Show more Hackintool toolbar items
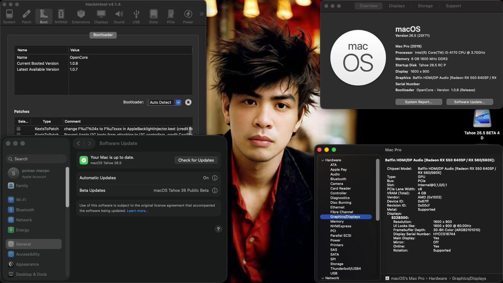Viewport: 503px width, 283px height. pyautogui.click(x=202, y=14)
